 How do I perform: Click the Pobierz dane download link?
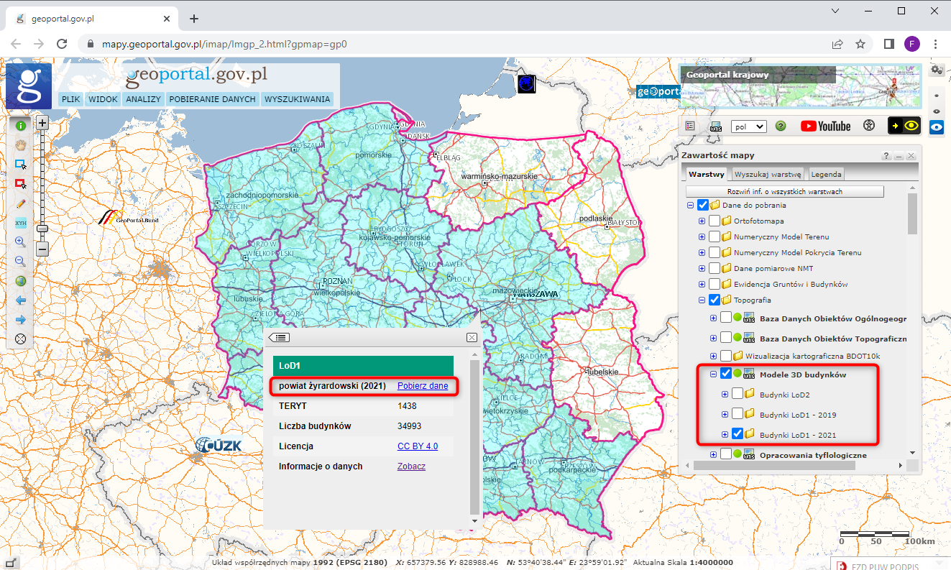point(423,386)
